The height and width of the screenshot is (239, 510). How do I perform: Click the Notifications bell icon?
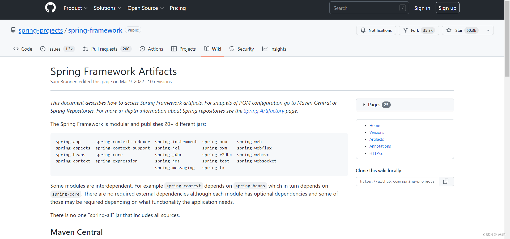pos(363,30)
